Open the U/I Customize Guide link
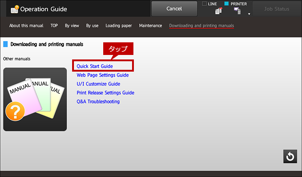The width and height of the screenshot is (302, 177). pyautogui.click(x=98, y=84)
